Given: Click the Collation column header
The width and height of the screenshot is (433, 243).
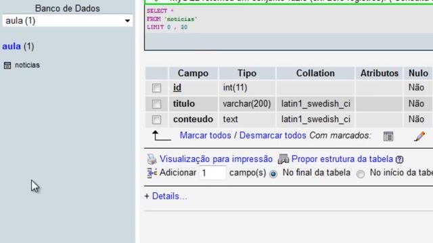Looking at the screenshot, I should [315, 74].
